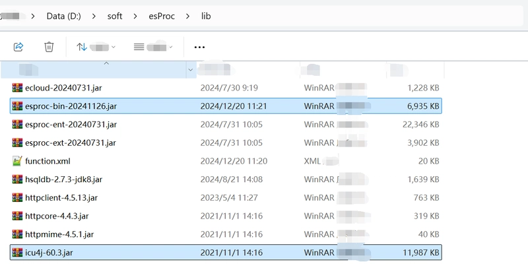
Task: Click the Share icon in toolbar
Action: pos(18,46)
